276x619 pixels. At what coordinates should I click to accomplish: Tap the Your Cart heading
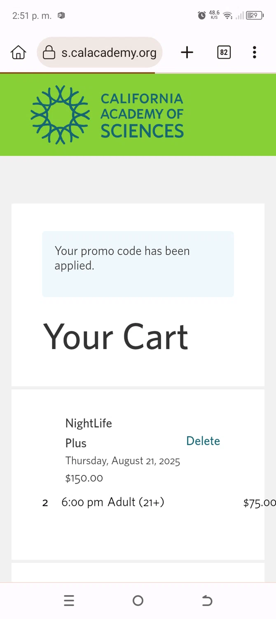(x=116, y=336)
